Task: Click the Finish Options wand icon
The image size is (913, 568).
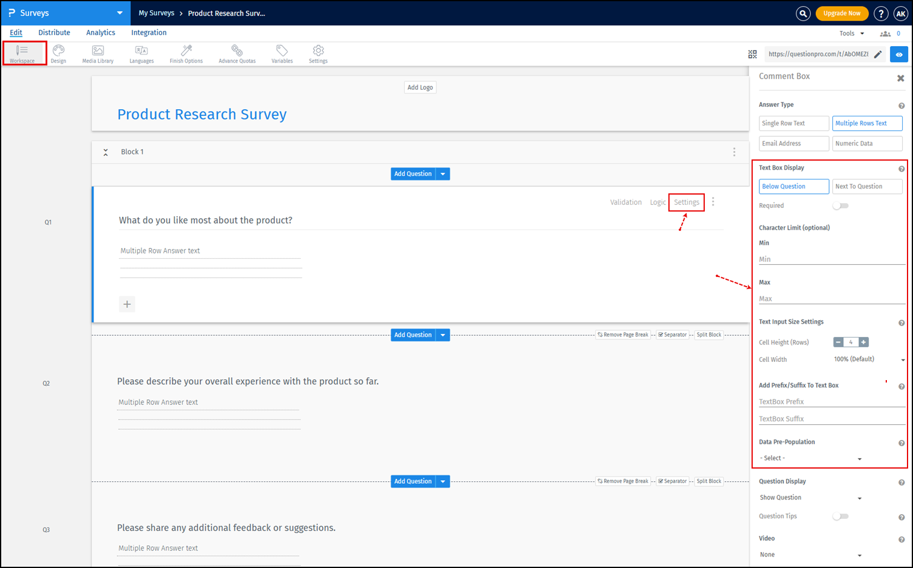Action: coord(185,53)
